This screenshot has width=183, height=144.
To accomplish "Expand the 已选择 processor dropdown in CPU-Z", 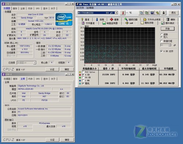I will tap(35, 63).
